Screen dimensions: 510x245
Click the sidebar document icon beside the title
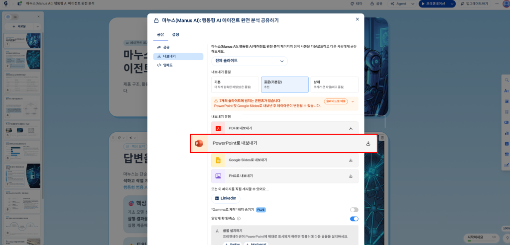pos(20,3)
